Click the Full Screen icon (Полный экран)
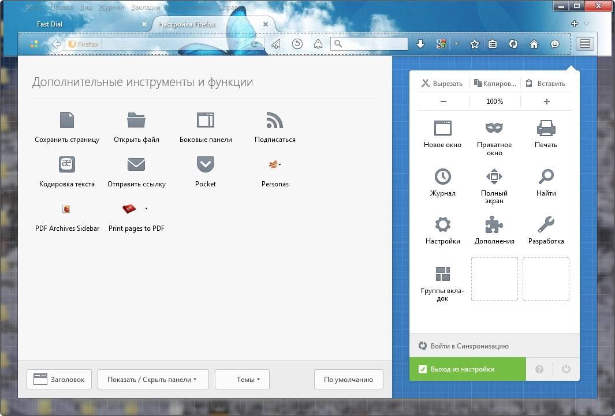Image resolution: width=615 pixels, height=416 pixels. pos(494,177)
